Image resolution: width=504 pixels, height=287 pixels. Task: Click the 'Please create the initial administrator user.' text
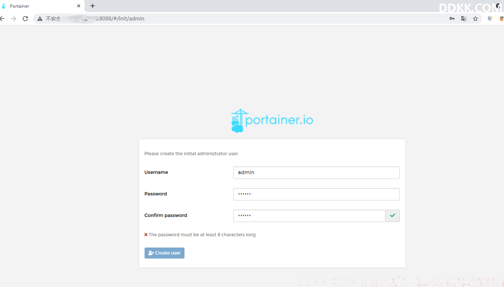[x=191, y=154]
